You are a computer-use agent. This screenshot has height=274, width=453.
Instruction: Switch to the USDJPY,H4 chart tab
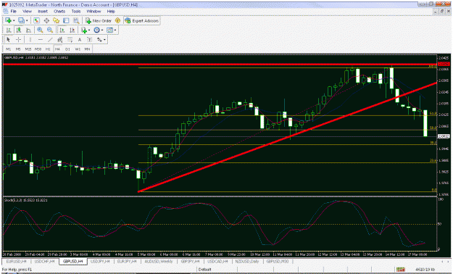point(101,261)
